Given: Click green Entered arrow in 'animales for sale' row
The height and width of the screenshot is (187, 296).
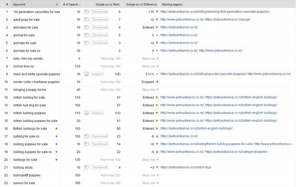Looking at the screenshot, I should (x=157, y=27).
